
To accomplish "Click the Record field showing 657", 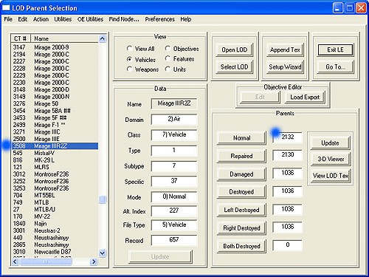I will click(x=174, y=240).
